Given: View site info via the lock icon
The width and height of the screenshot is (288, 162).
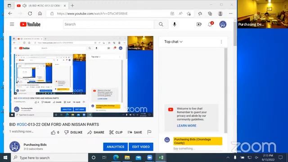Looking at the screenshot, I should click(52, 13).
